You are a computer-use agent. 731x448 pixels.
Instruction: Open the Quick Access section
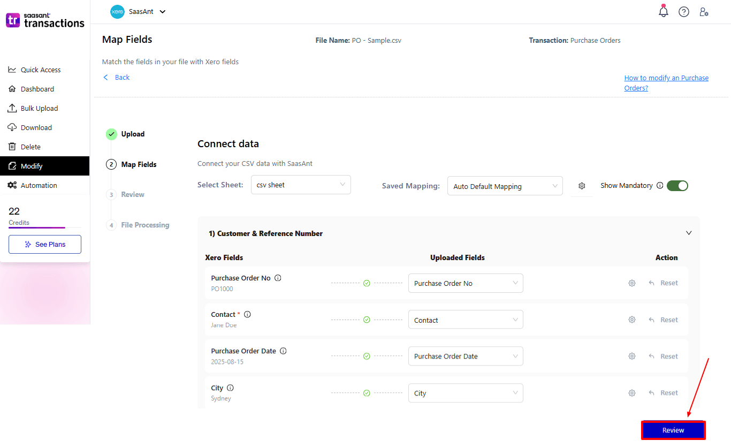(40, 70)
